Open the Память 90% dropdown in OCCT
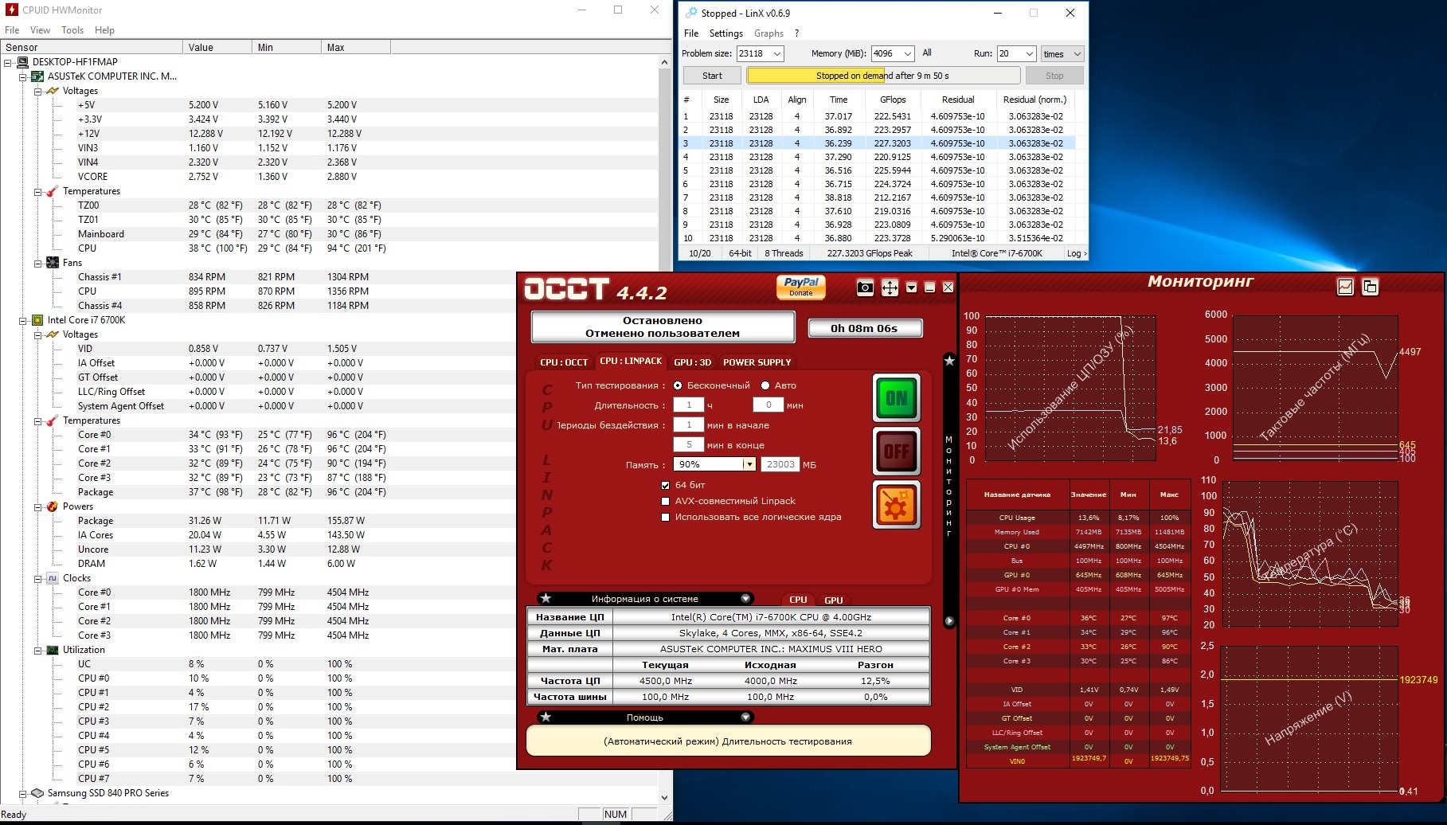This screenshot has width=1447, height=825. coord(749,464)
